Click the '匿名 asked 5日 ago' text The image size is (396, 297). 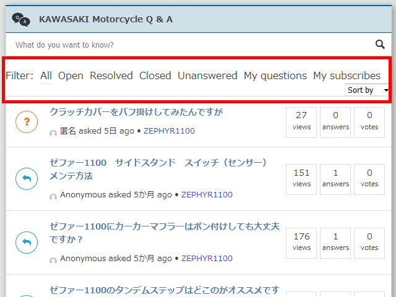[x=97, y=131]
